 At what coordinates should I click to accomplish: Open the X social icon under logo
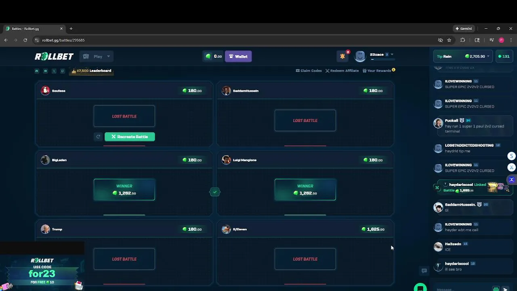[54, 71]
